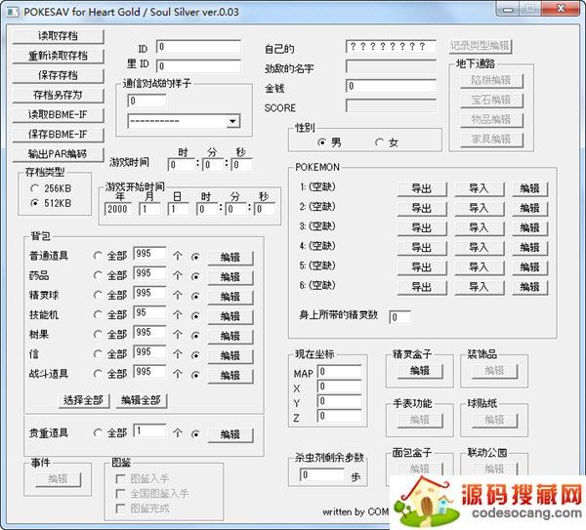586x530 pixels.
Task: Click the 选择全部 button
Action: (84, 400)
